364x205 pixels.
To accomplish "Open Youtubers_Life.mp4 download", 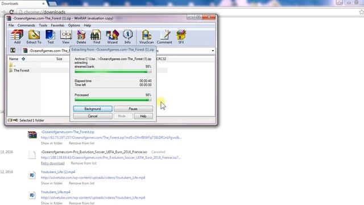I will 55,192.
